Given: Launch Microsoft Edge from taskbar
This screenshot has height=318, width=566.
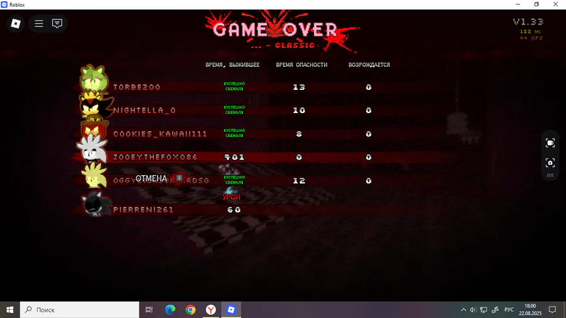Looking at the screenshot, I should pos(170,310).
